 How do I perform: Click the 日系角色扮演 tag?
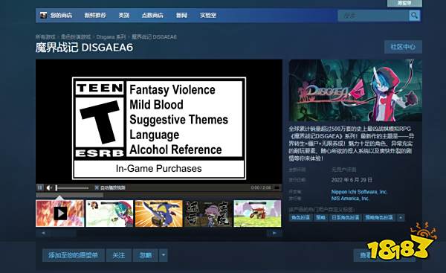click(346, 218)
